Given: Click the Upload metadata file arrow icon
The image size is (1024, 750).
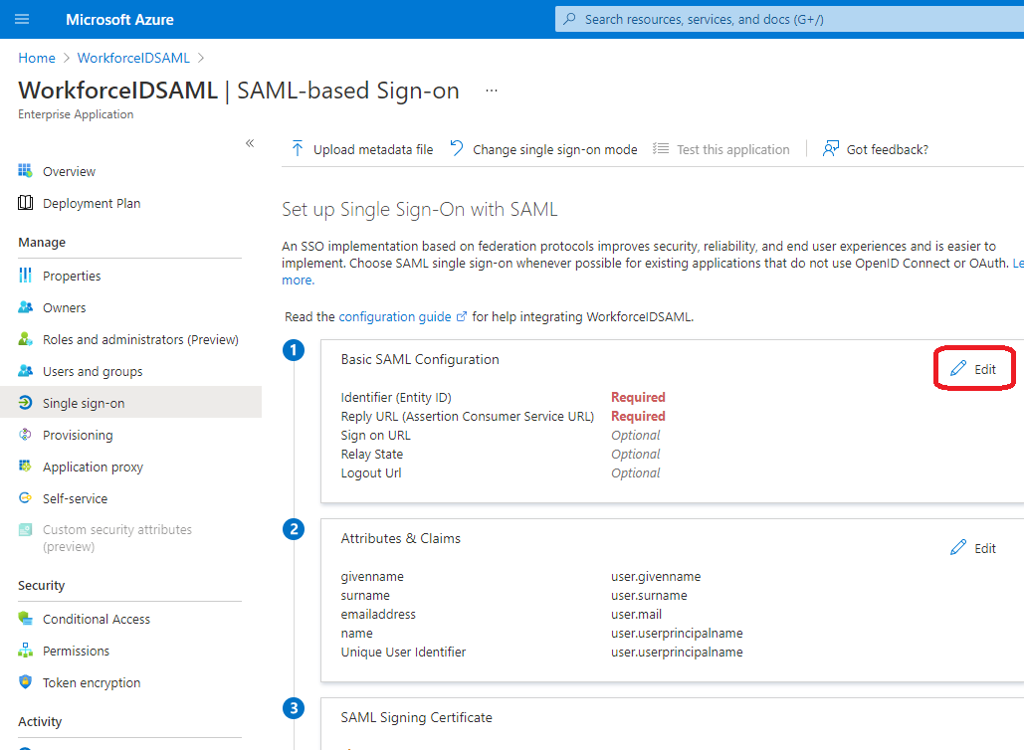Looking at the screenshot, I should (x=298, y=149).
